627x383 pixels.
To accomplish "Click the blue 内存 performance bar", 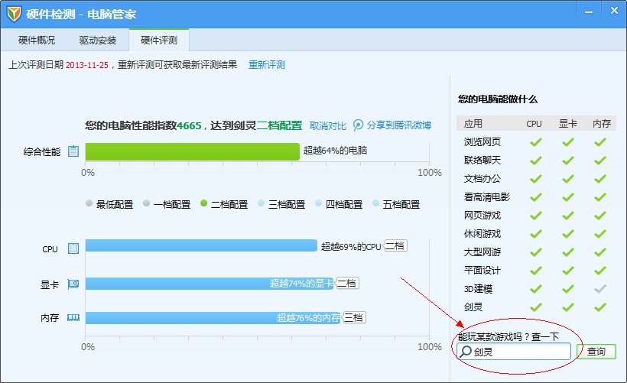I will (x=213, y=318).
